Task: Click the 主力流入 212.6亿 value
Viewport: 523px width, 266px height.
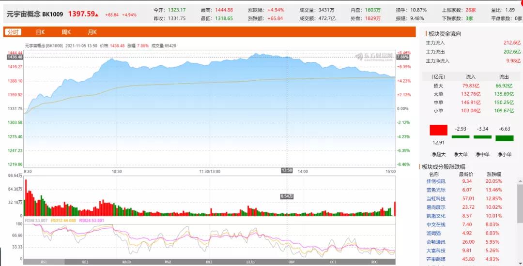Action: [512, 43]
